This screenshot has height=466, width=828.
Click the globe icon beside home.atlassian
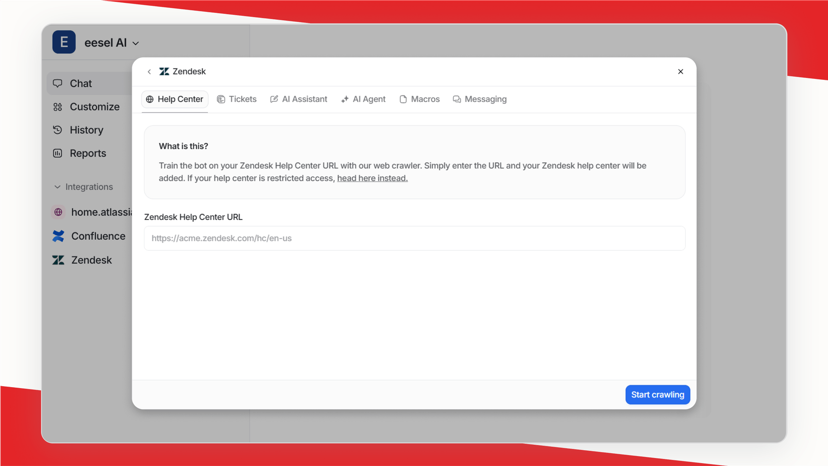(58, 212)
